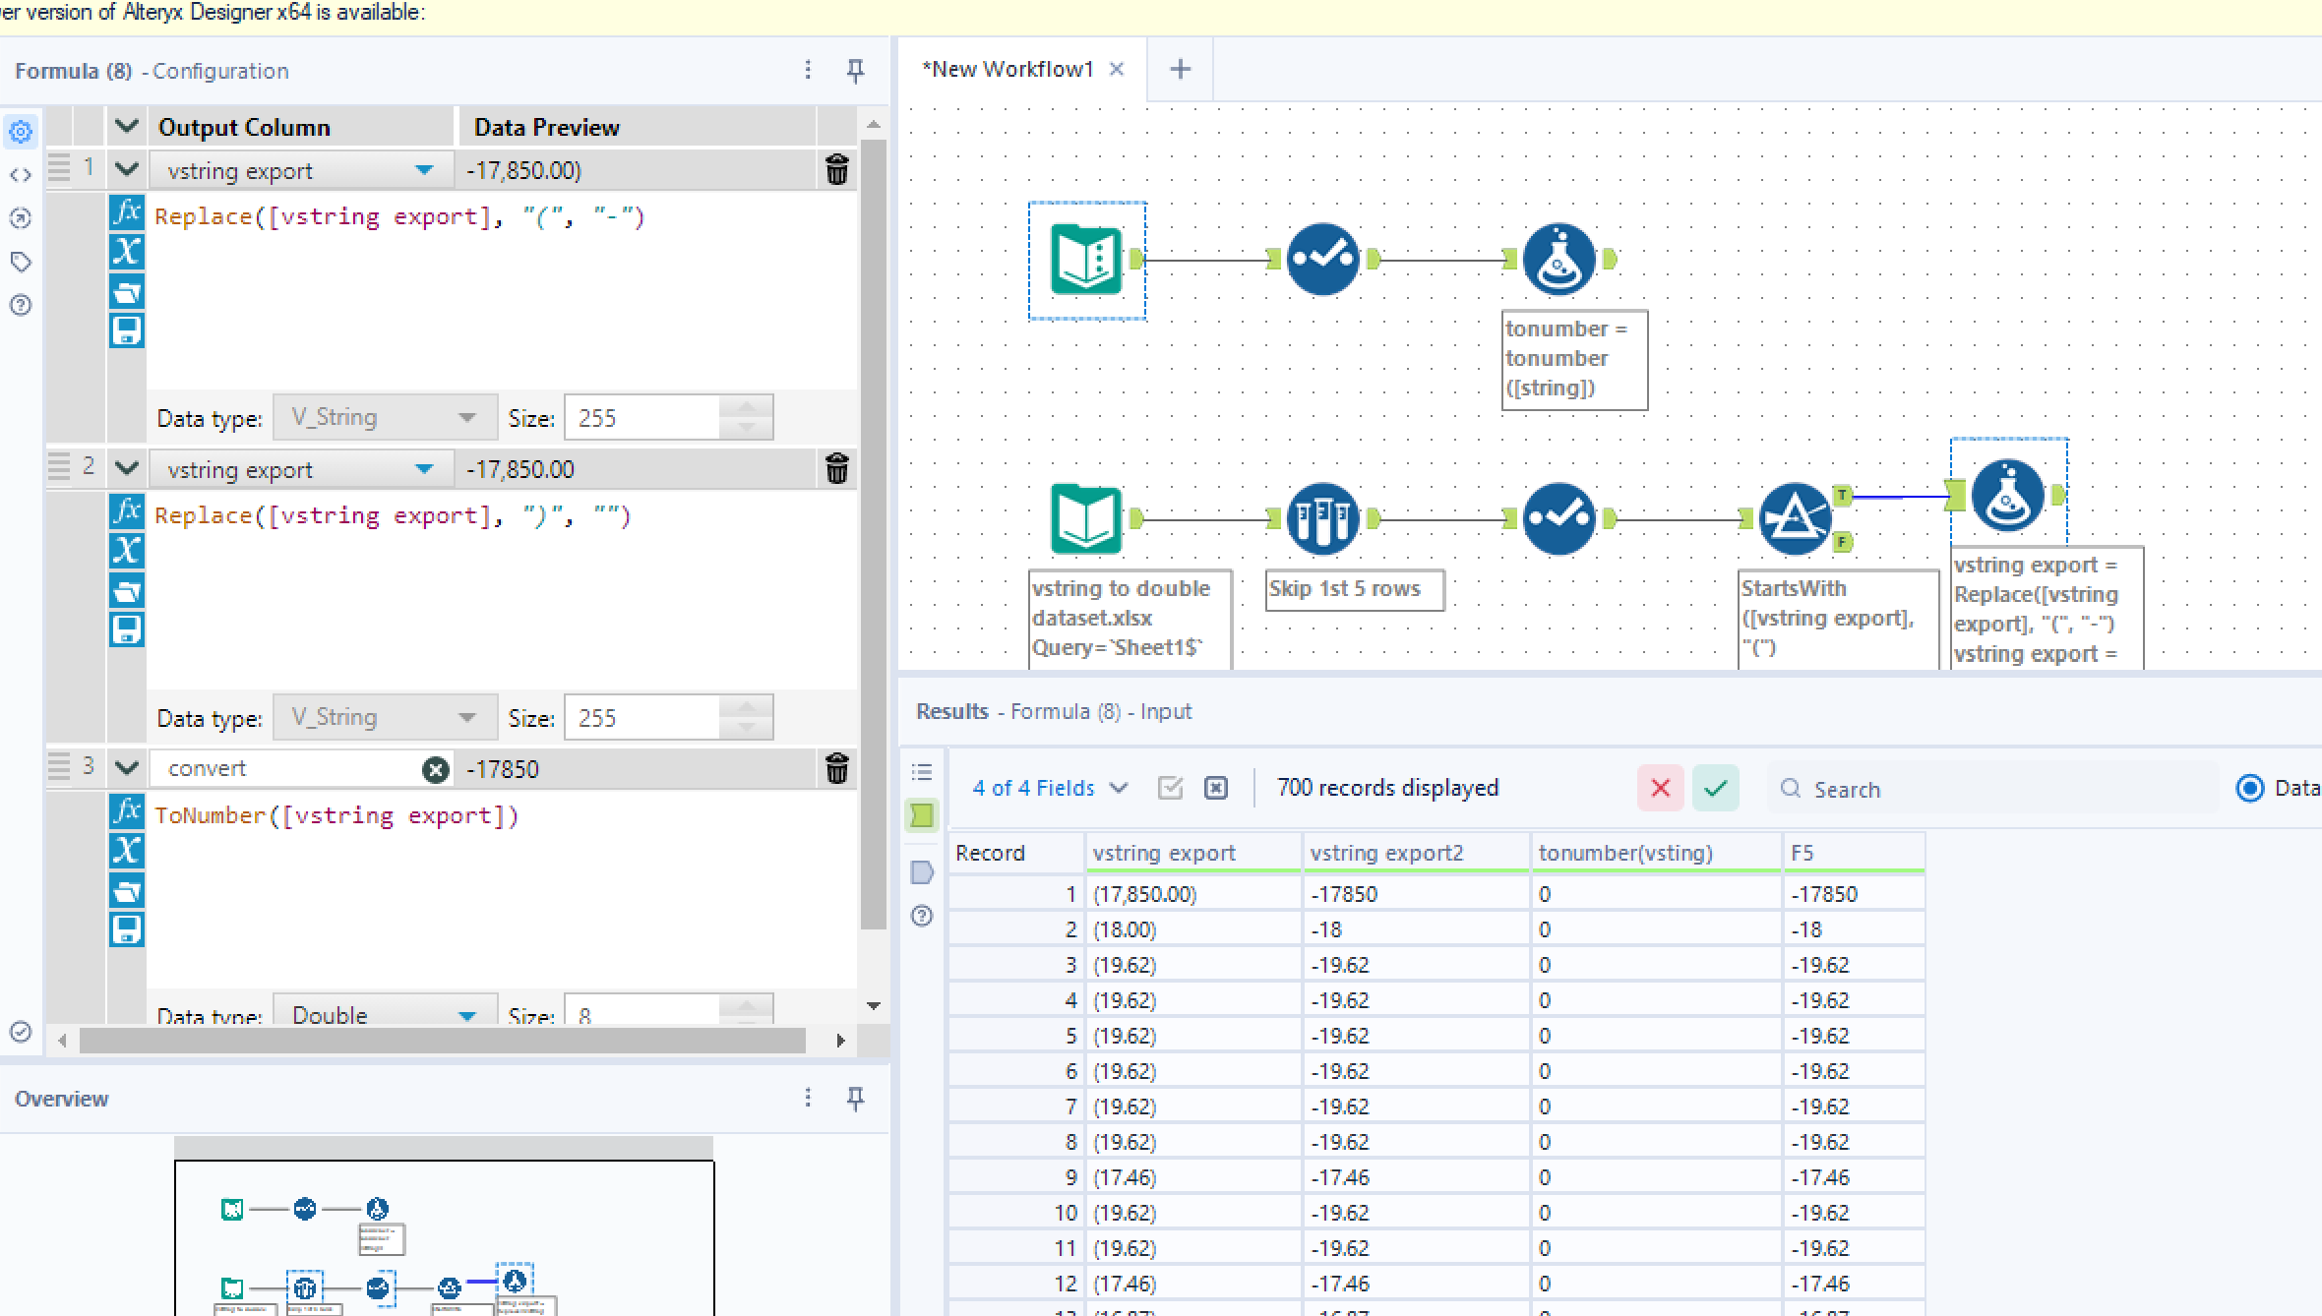Open the XML view in configuration sidebar
Image resolution: width=2322 pixels, height=1316 pixels.
tap(21, 175)
